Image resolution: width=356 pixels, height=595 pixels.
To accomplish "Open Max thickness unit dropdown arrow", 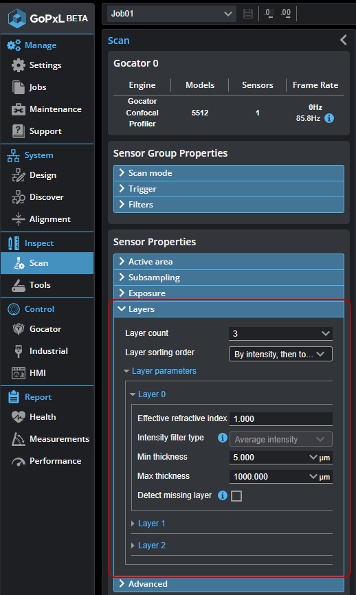I will click(313, 476).
